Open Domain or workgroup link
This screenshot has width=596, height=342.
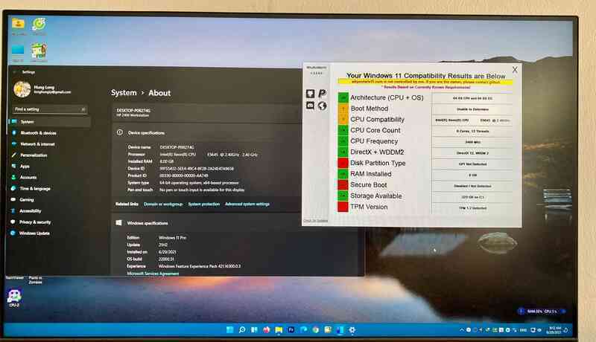tap(163, 204)
